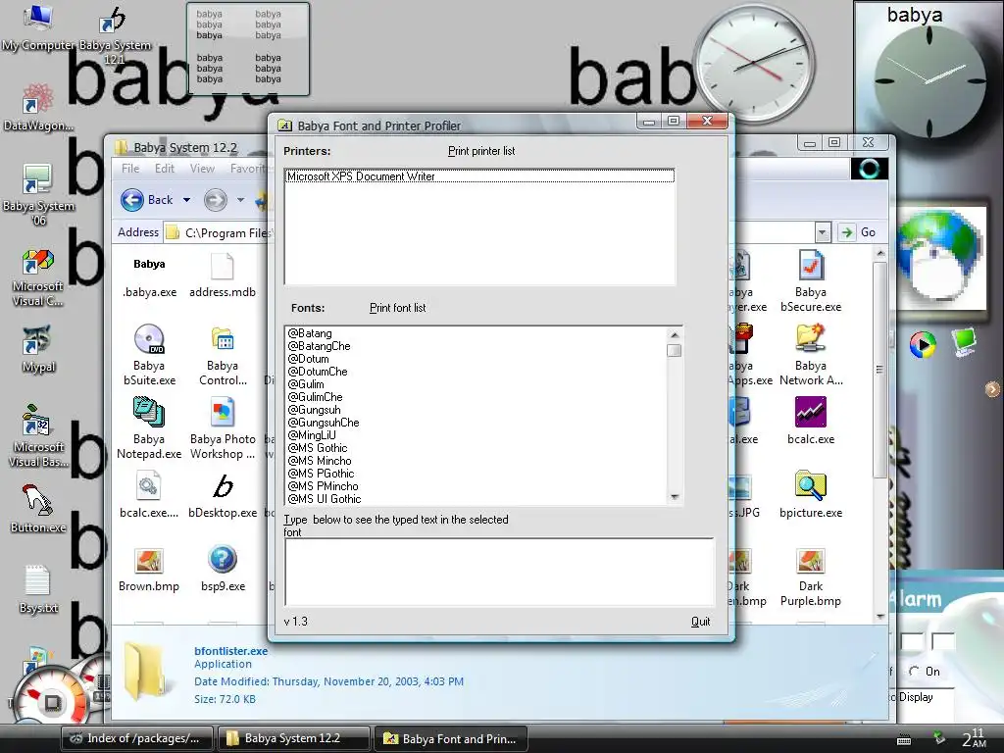
Task: Switch to Babya Font and Prin... taskbar button
Action: coord(451,738)
